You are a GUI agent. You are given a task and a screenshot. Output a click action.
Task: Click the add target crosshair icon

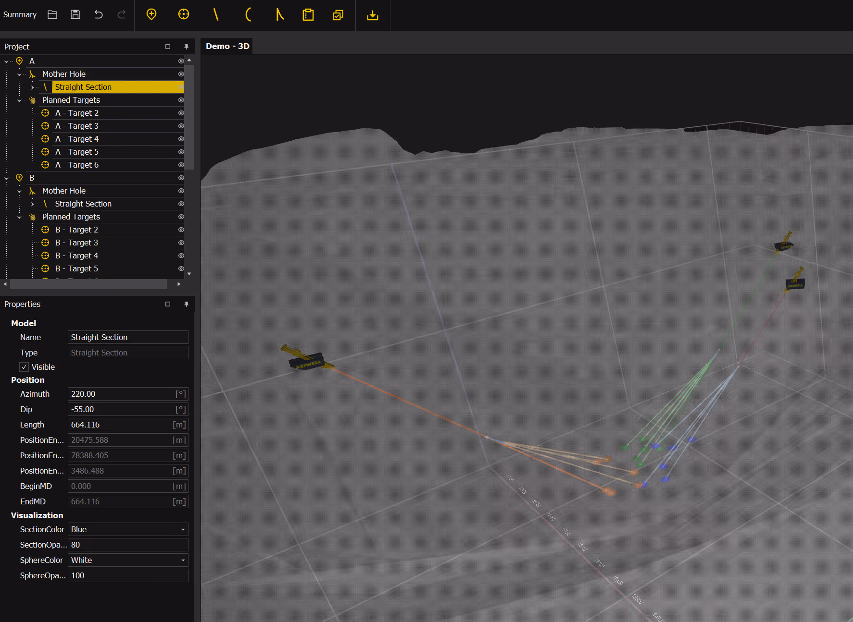184,14
